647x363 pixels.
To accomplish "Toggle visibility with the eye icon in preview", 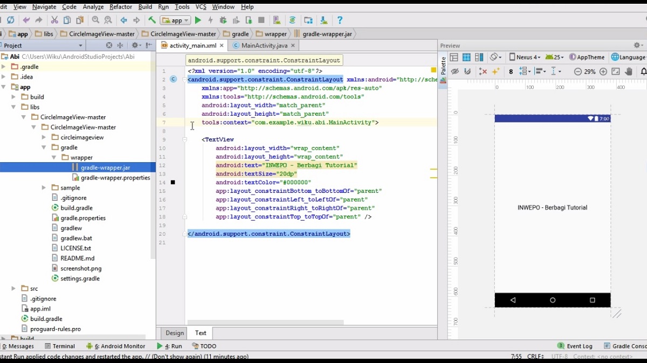I will [x=454, y=71].
